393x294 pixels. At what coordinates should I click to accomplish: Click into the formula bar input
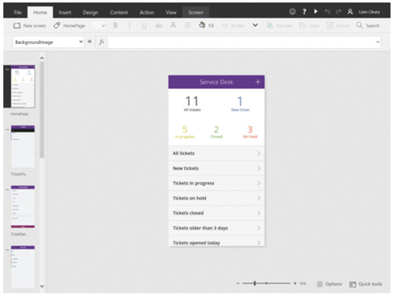click(x=241, y=42)
